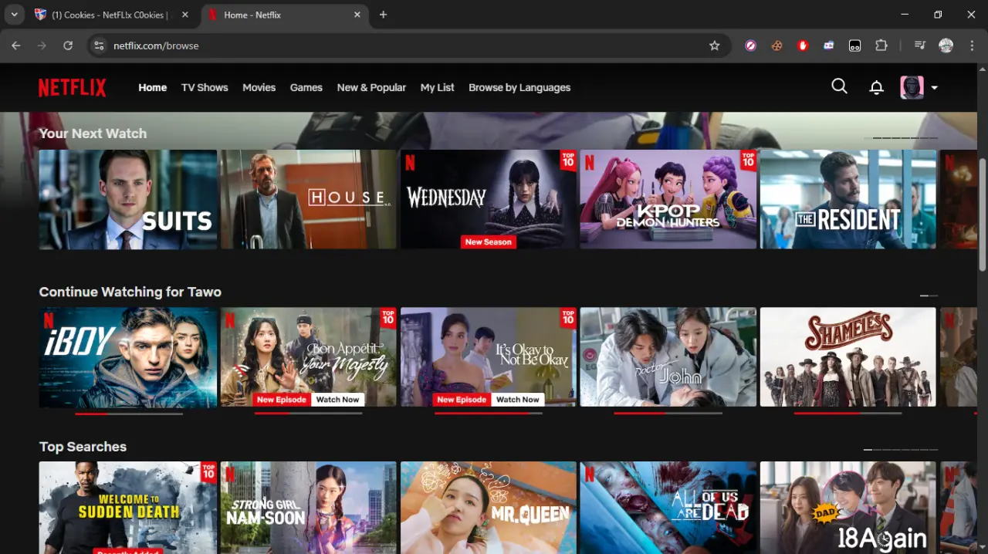The height and width of the screenshot is (554, 988).
Task: Click Watch Now on Bon Appétit, Your Majesty
Action: coord(337,400)
